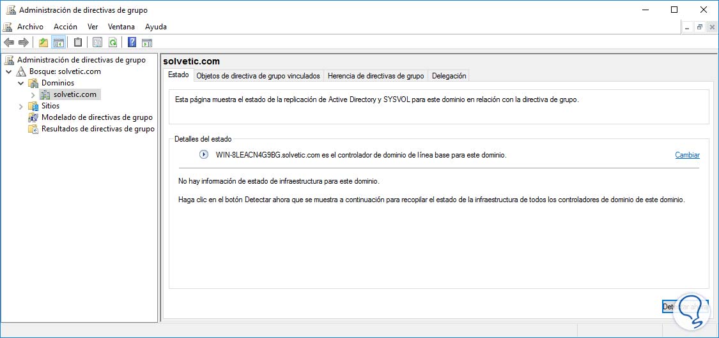Open the Ventana menu
Screen dimensions: 719x338
click(121, 27)
